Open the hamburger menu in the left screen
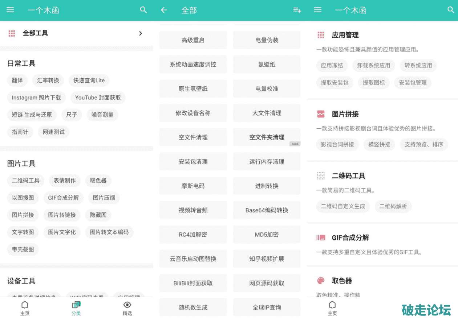 pyautogui.click(x=10, y=10)
